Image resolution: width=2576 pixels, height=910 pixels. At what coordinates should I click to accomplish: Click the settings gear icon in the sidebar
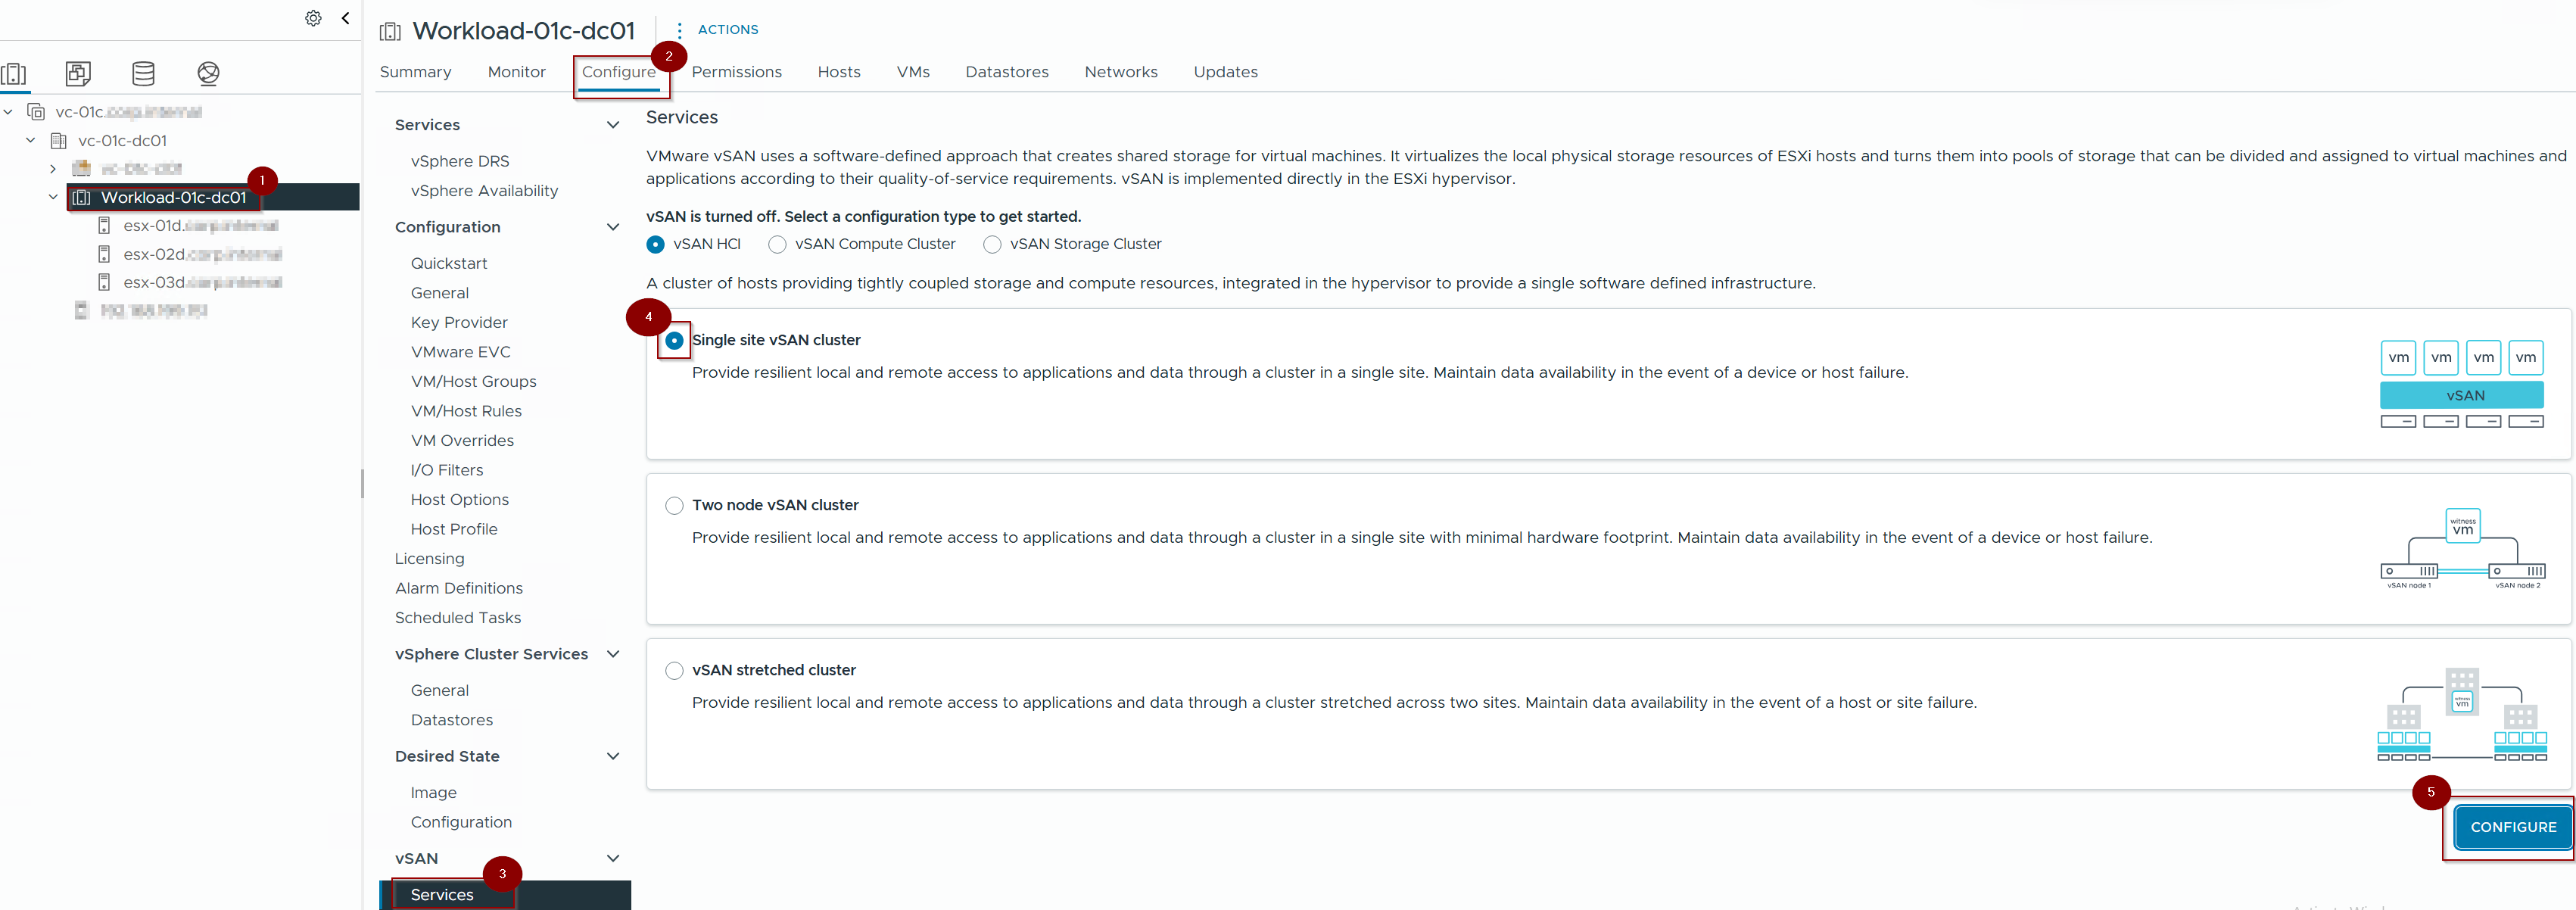coord(313,18)
